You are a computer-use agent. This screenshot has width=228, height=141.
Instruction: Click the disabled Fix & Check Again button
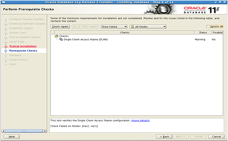coord(85,27)
